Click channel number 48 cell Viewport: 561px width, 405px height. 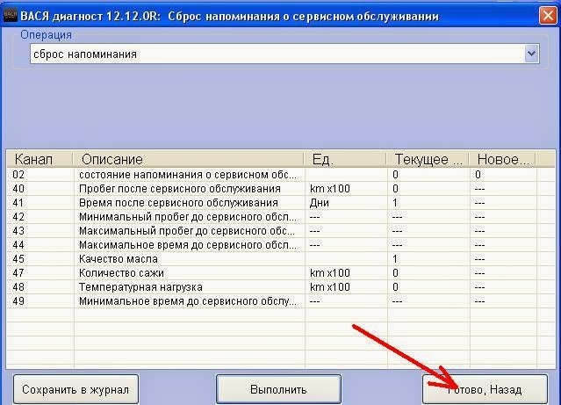click(18, 286)
